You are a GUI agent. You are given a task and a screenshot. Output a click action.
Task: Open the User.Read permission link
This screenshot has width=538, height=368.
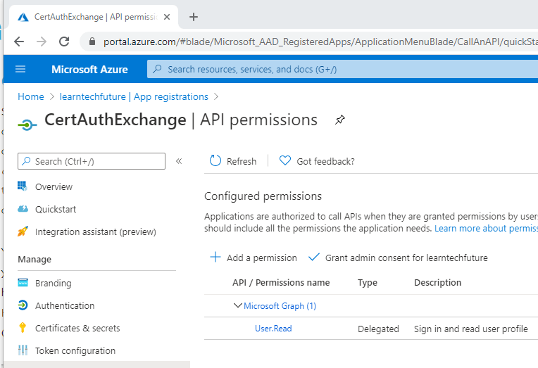coord(273,329)
